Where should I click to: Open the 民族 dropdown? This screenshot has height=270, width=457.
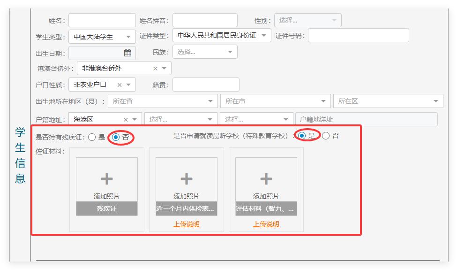[205, 52]
